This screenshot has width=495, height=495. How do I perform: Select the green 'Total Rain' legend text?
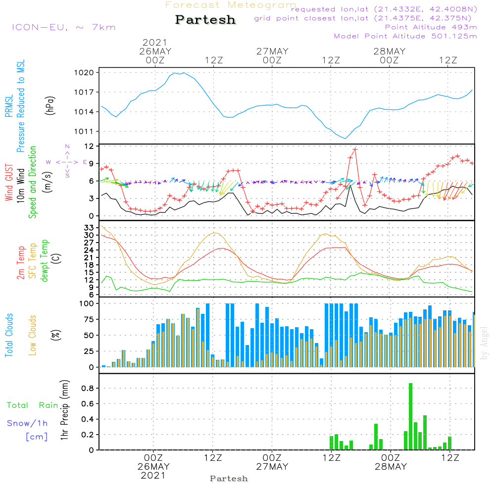33,405
